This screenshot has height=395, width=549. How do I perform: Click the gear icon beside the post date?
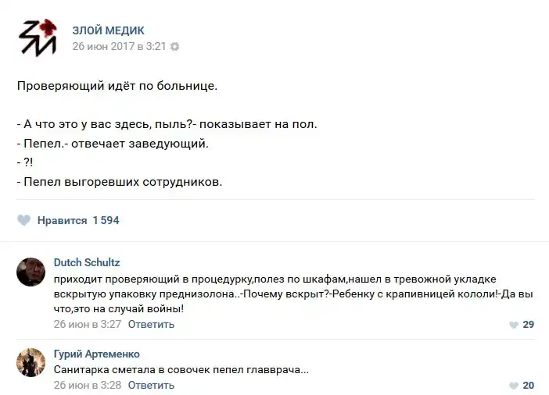point(174,47)
